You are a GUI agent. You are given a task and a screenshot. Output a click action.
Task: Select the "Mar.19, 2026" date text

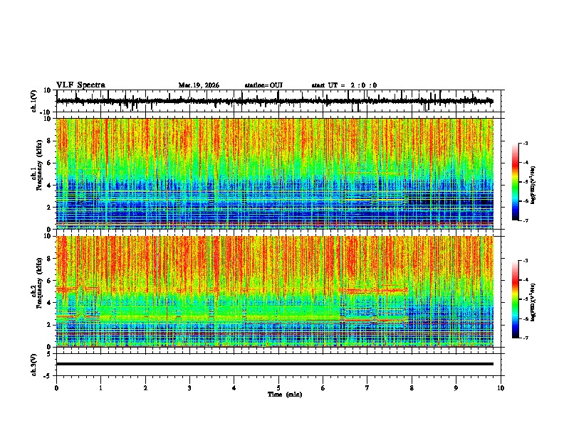point(199,85)
